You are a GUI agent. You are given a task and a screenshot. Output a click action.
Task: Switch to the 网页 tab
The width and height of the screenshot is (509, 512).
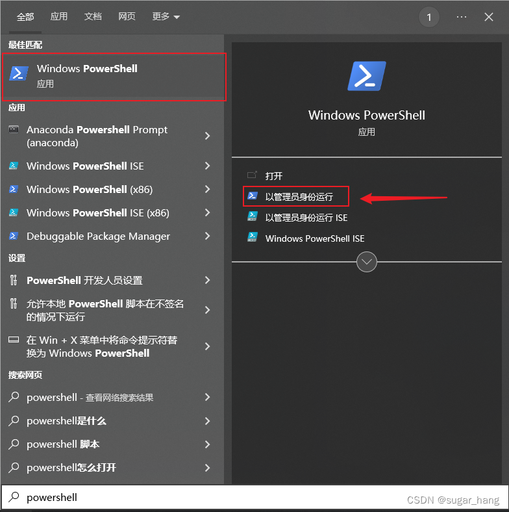pos(127,16)
